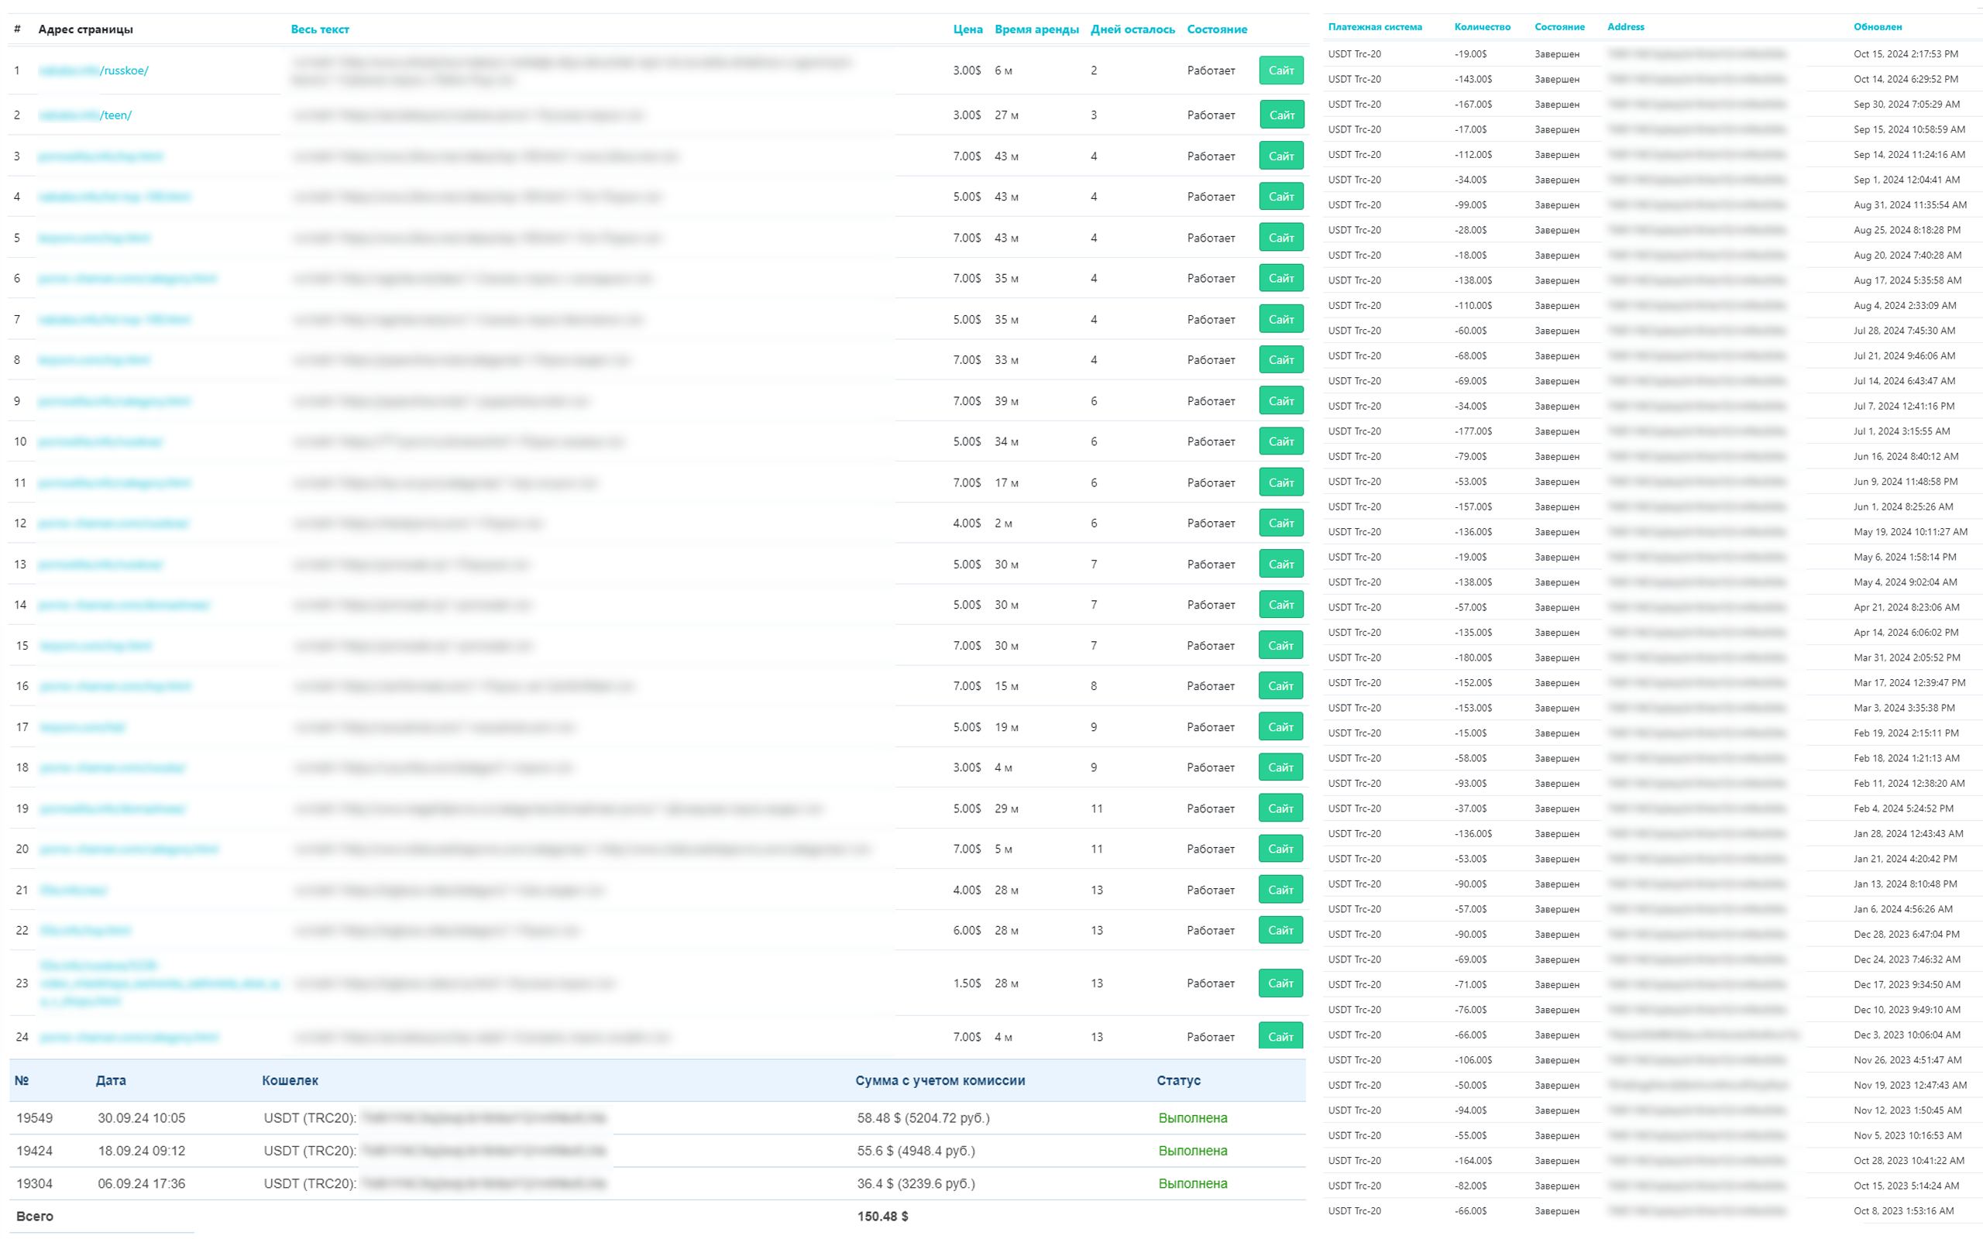Select the date Sep 15, 2024 10:58:59 AM
Image resolution: width=1983 pixels, height=1239 pixels.
pos(1909,129)
